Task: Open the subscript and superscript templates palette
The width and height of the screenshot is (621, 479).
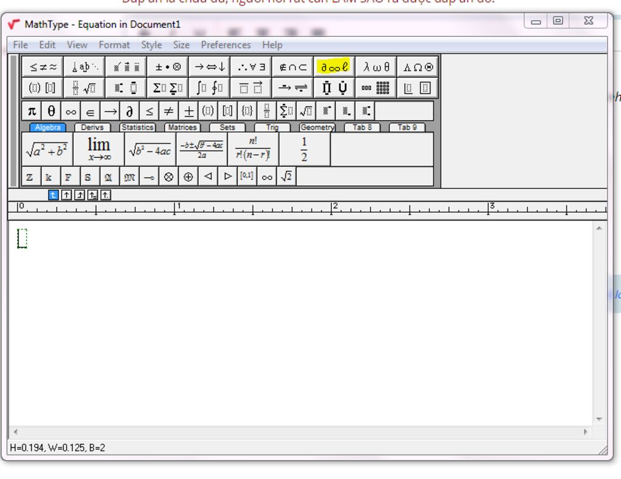Action: point(126,87)
